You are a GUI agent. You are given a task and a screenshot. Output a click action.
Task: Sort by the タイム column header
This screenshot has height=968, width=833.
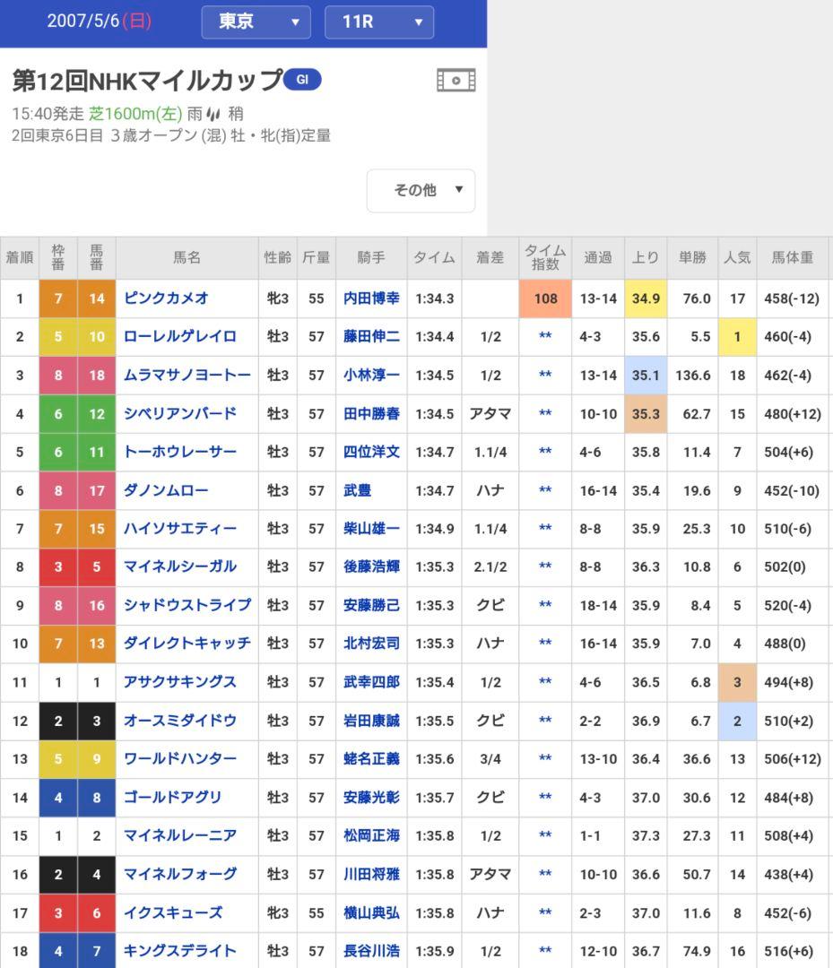coord(435,258)
